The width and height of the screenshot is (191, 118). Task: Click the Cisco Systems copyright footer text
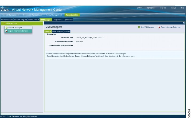point(19,116)
